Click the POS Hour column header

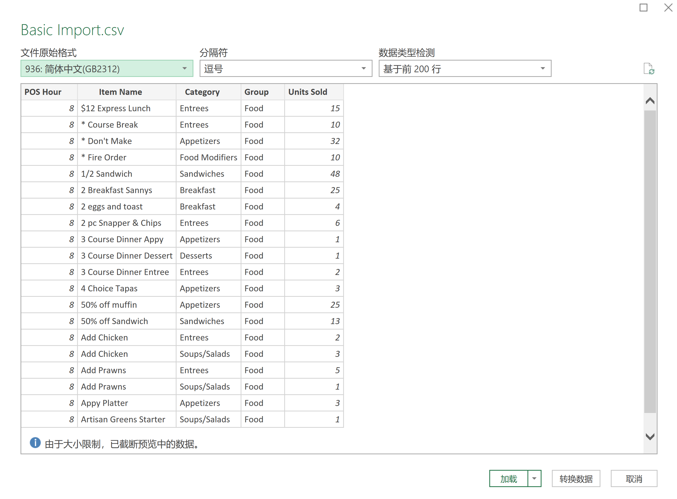pyautogui.click(x=43, y=92)
